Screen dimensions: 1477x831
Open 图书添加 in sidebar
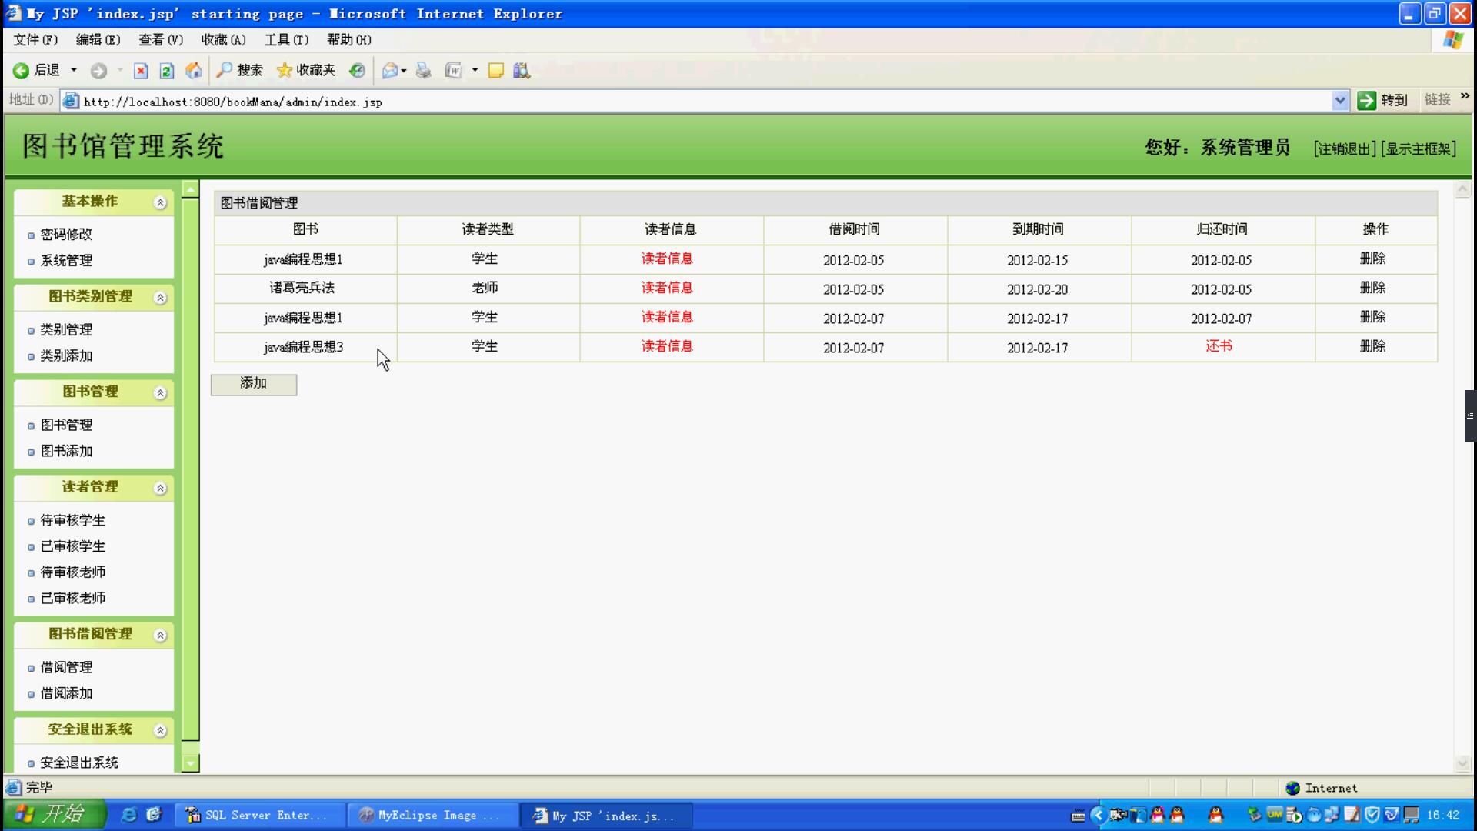click(x=66, y=451)
